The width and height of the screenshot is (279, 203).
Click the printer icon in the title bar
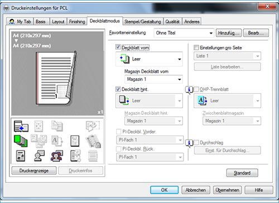click(6, 8)
